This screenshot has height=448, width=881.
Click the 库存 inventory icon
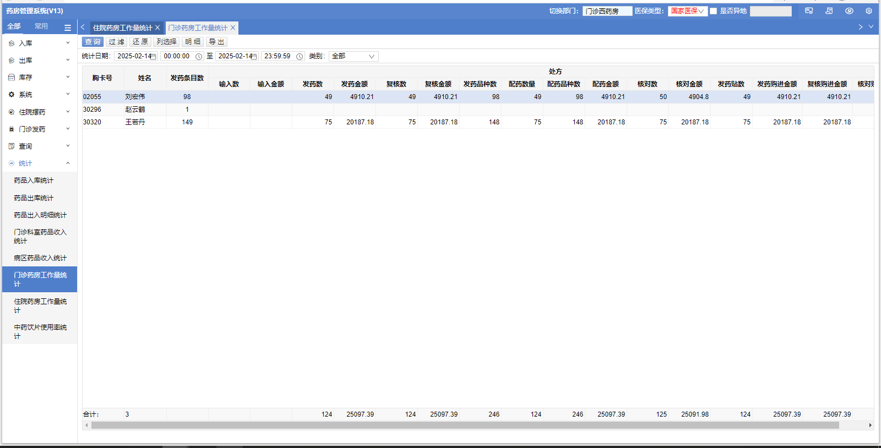click(12, 78)
